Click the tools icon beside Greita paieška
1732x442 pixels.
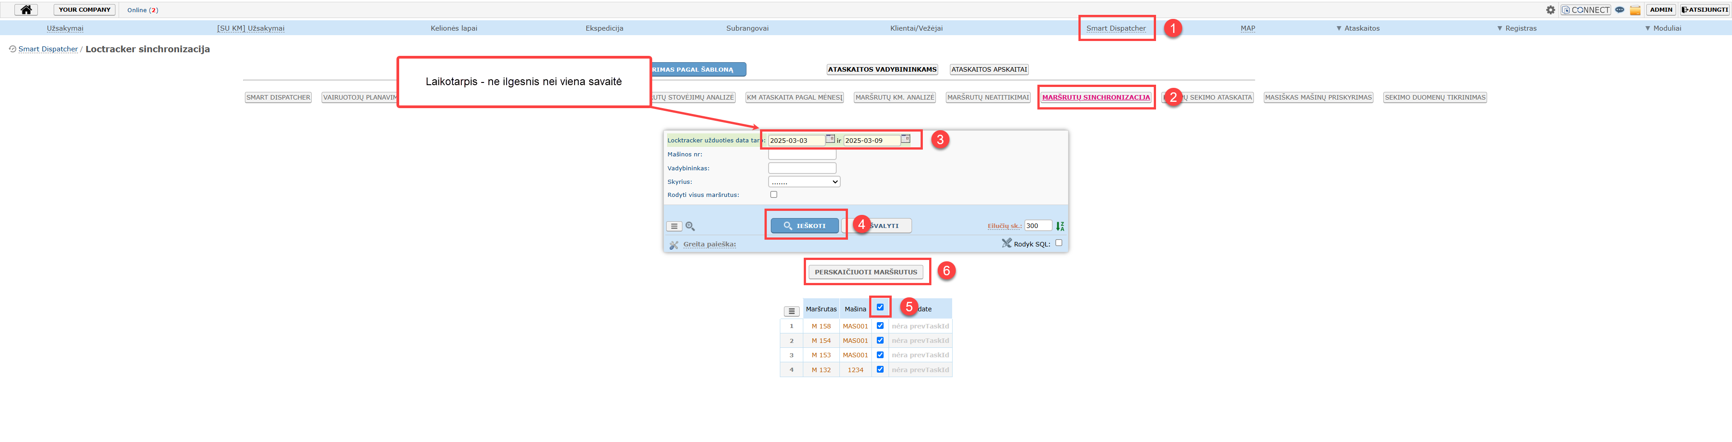[674, 245]
